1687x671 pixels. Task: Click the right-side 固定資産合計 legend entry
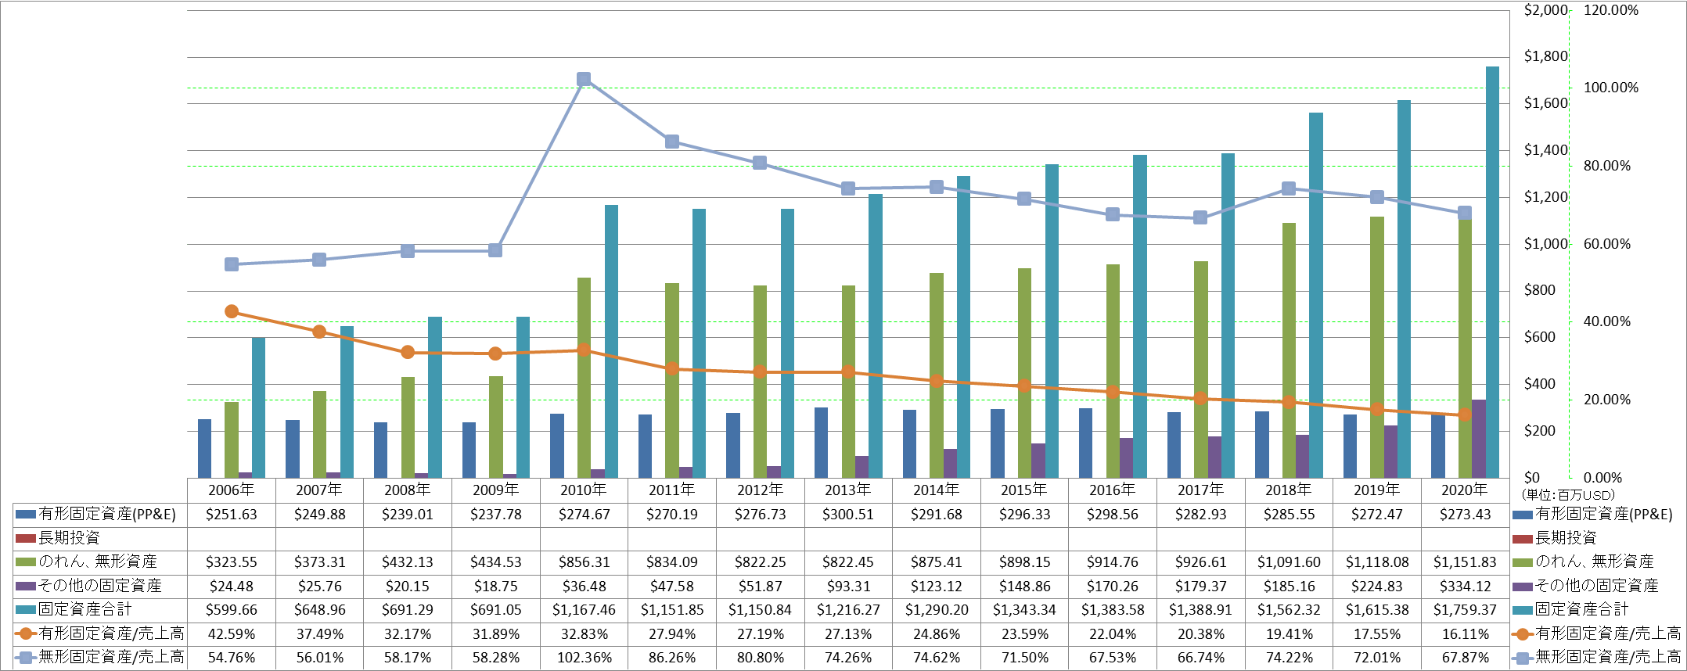pos(1570,609)
